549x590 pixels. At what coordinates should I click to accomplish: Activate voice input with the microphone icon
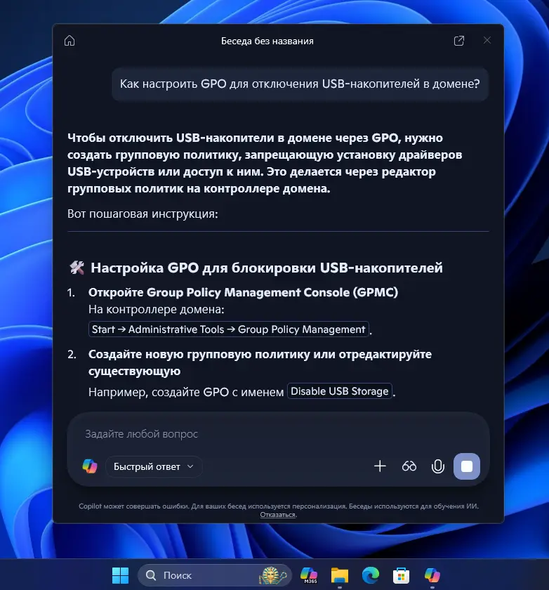coord(438,466)
